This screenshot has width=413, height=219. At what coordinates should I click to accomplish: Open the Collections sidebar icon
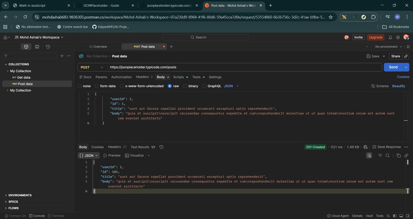(x=26, y=47)
